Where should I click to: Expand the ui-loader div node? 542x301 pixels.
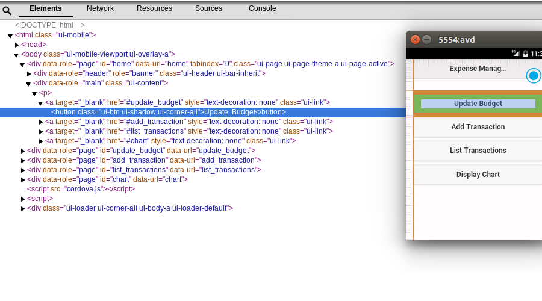pyautogui.click(x=23, y=208)
